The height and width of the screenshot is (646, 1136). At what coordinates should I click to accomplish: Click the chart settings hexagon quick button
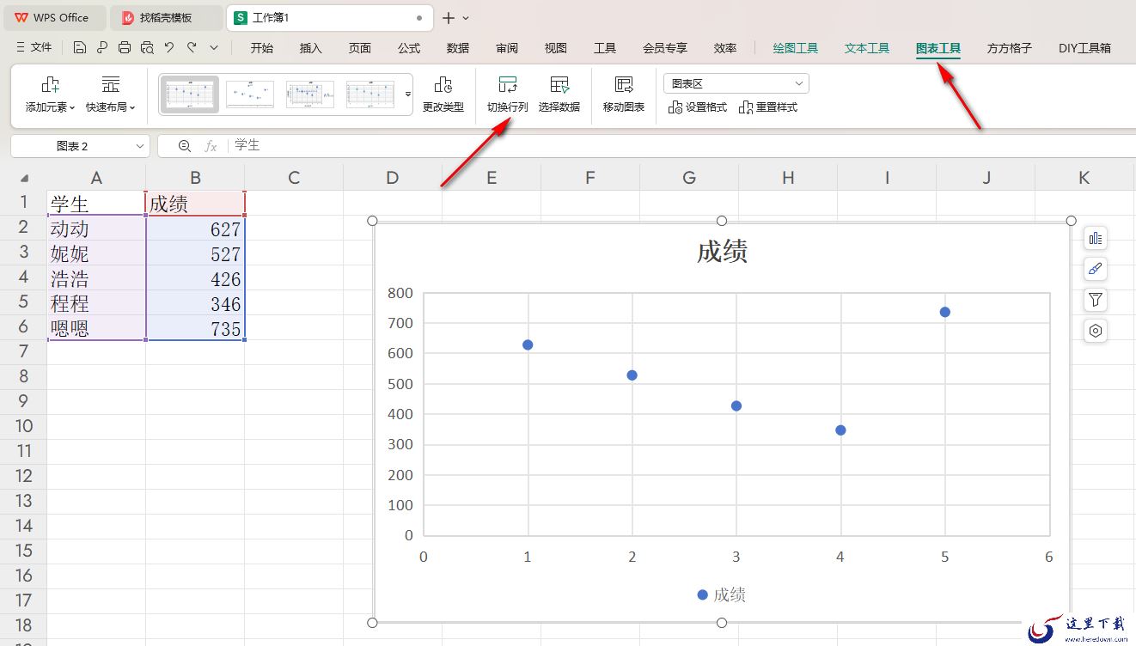coord(1095,331)
